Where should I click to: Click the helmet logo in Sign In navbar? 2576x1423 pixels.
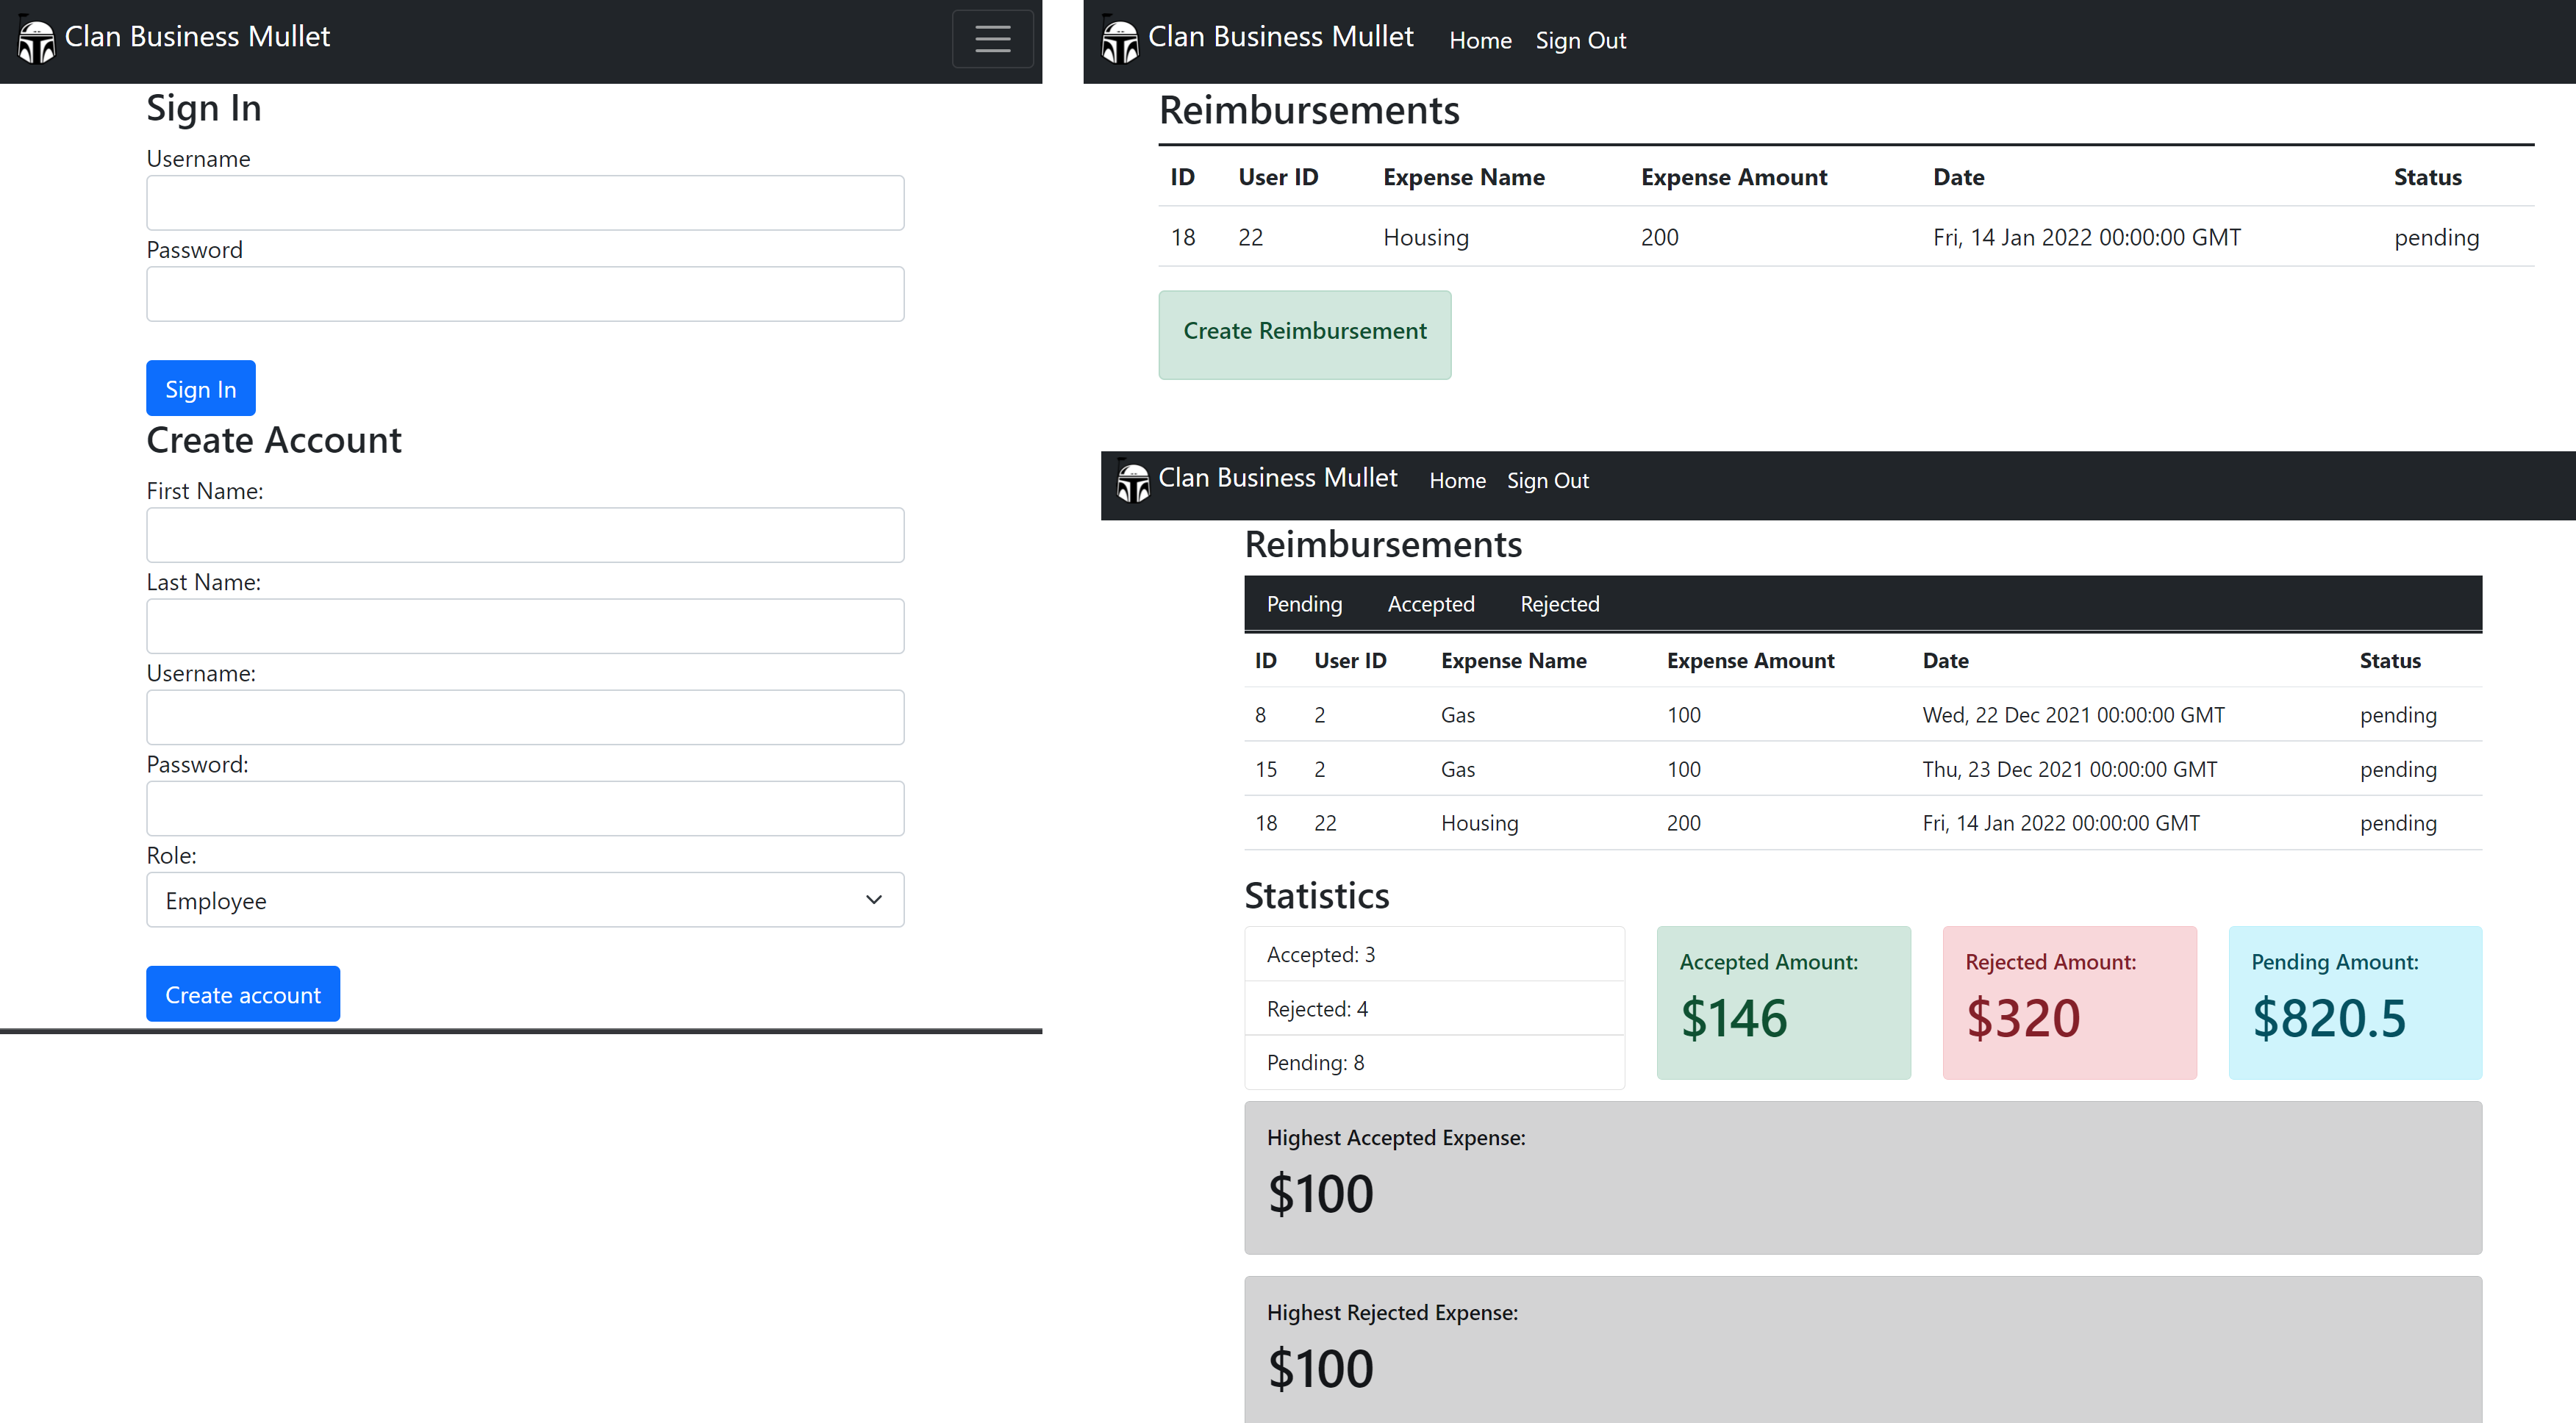coord(37,42)
